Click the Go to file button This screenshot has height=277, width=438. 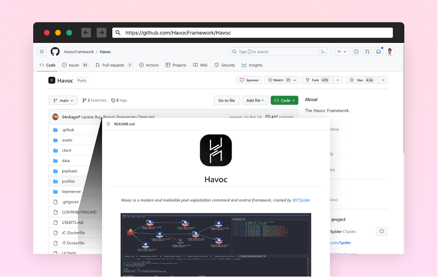point(226,100)
